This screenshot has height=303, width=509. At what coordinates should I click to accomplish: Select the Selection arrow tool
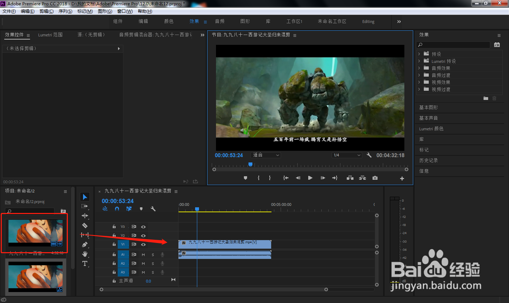pos(85,197)
